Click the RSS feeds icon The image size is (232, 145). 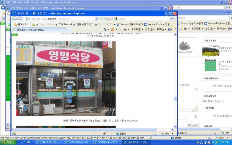pyautogui.click(x=113, y=30)
